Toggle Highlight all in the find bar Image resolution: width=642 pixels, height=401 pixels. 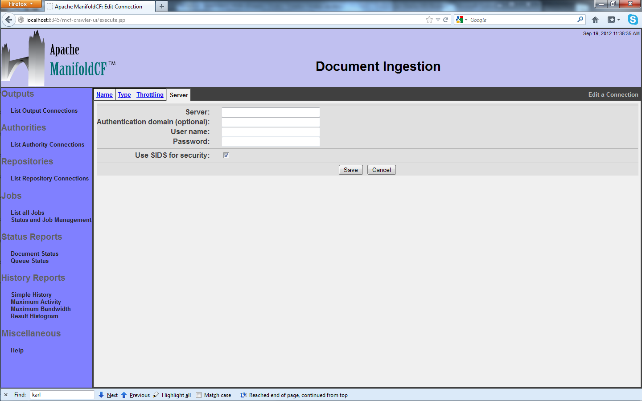click(172, 395)
